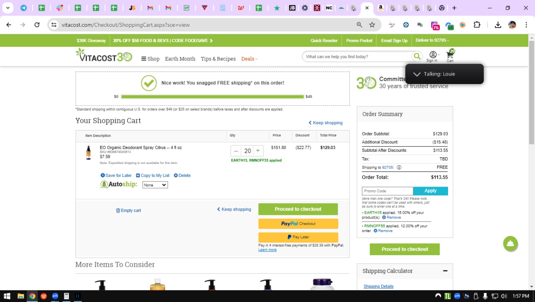Image resolution: width=535 pixels, height=302 pixels.
Task: Open the Autoship frequency dropdown
Action: [155, 185]
